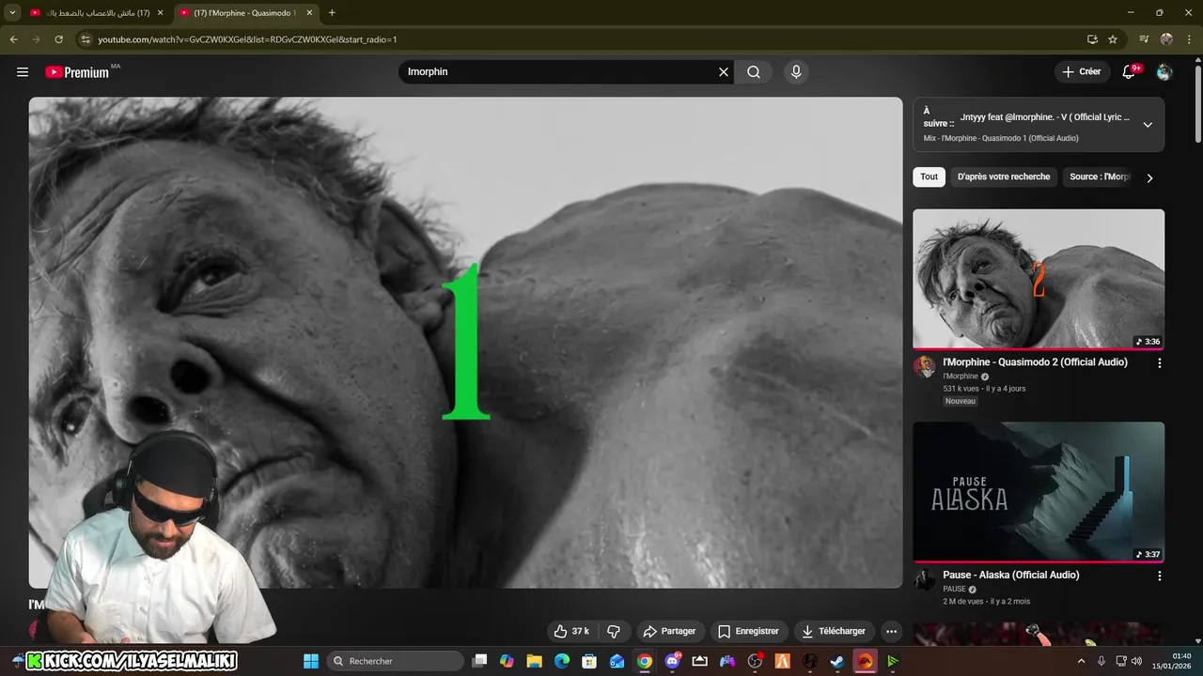The image size is (1203, 676).
Task: Open Chrome profile avatar
Action: pos(1166,39)
